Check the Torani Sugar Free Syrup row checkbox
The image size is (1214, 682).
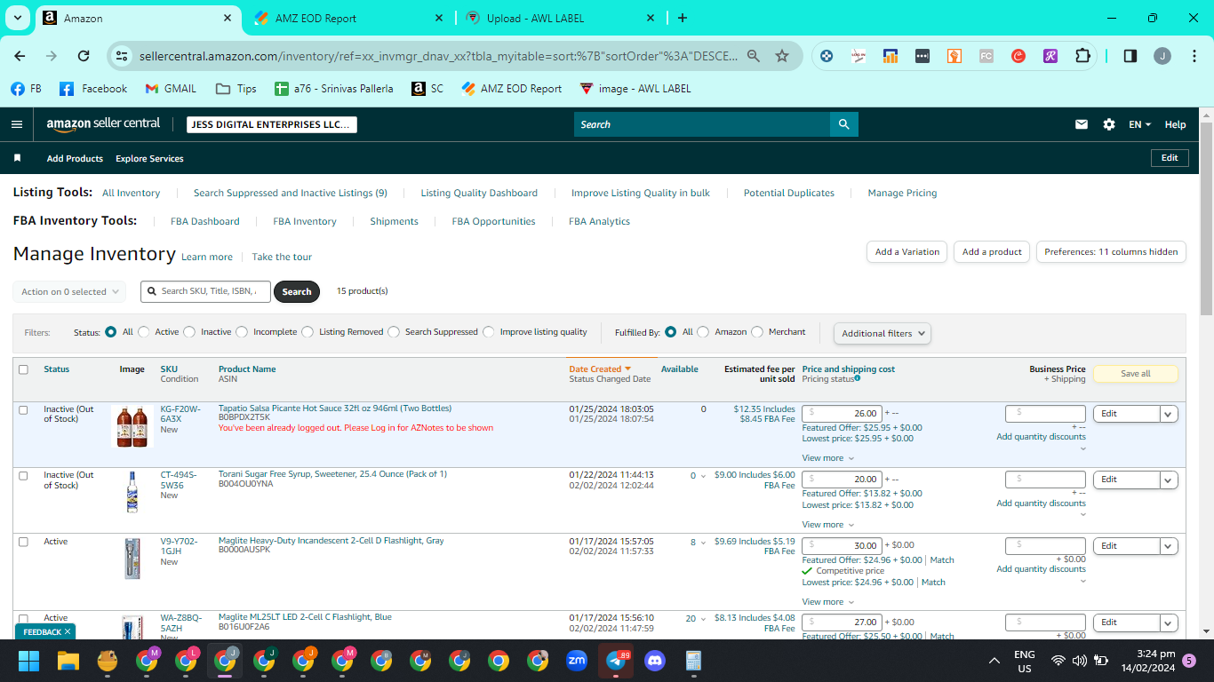pyautogui.click(x=23, y=476)
